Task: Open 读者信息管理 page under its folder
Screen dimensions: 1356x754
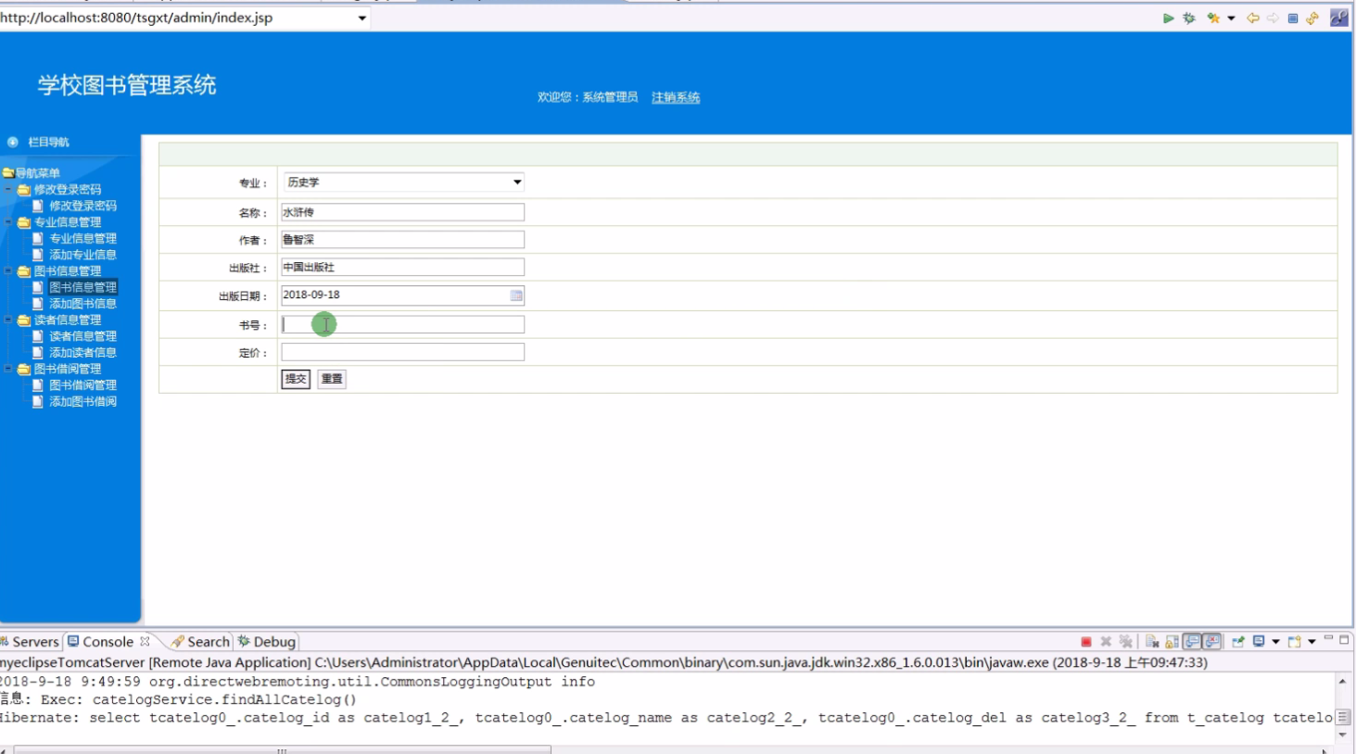Action: tap(82, 336)
